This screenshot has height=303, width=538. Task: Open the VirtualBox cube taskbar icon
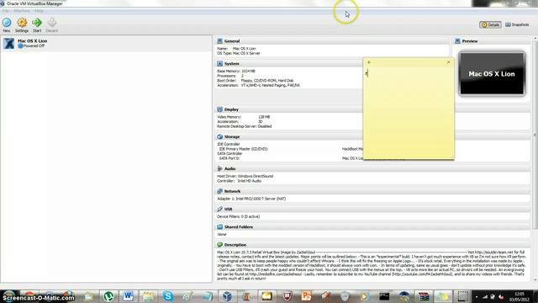coord(227,295)
